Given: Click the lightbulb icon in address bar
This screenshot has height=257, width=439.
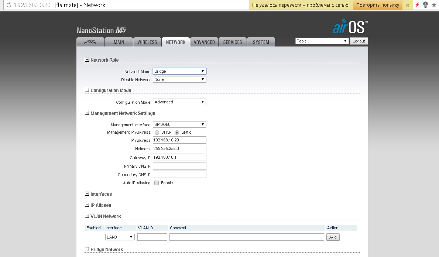Looking at the screenshot, I should 426,5.
